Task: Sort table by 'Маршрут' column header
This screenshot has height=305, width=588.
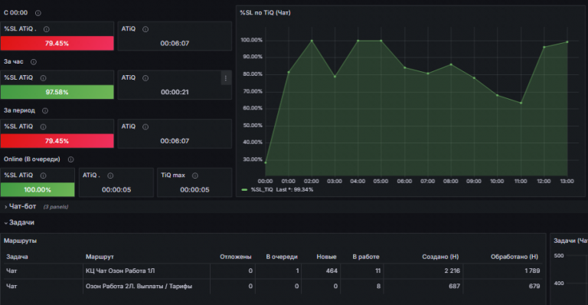Action: click(100, 257)
